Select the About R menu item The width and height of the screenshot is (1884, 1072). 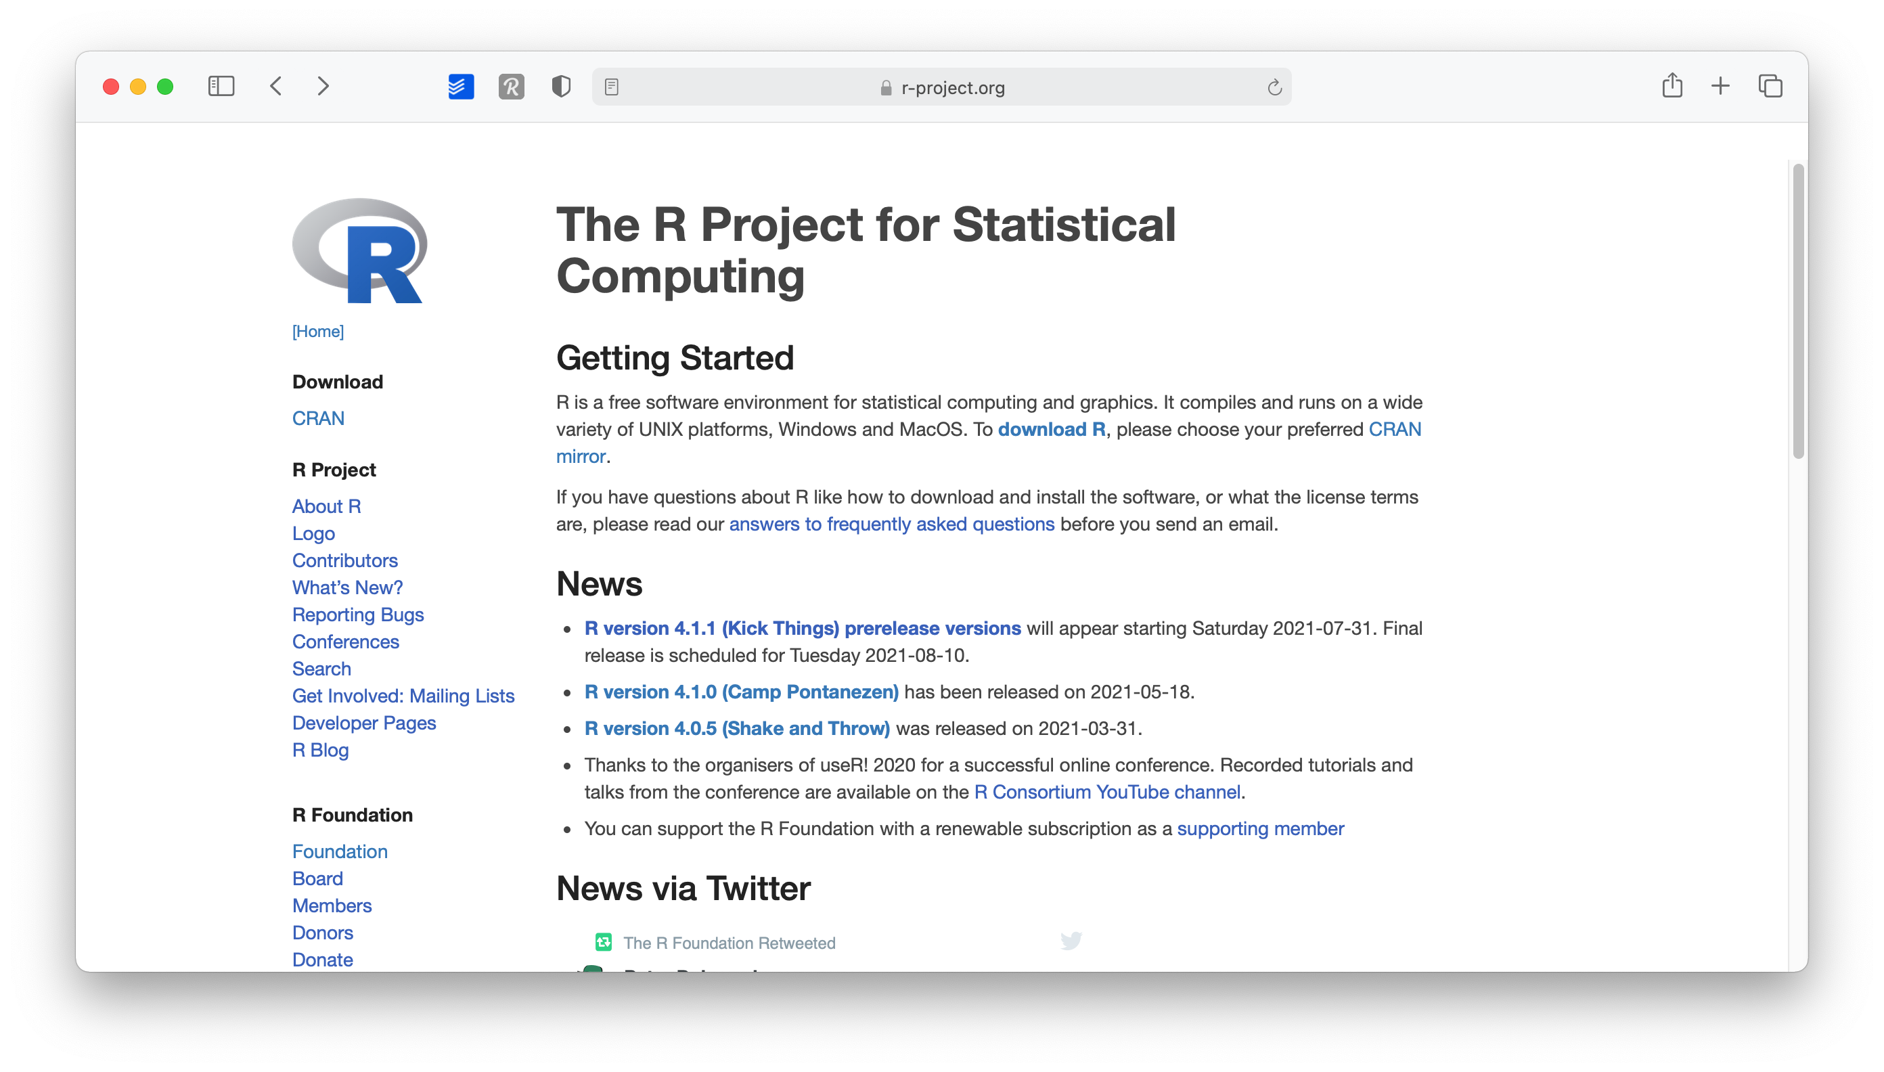tap(326, 505)
